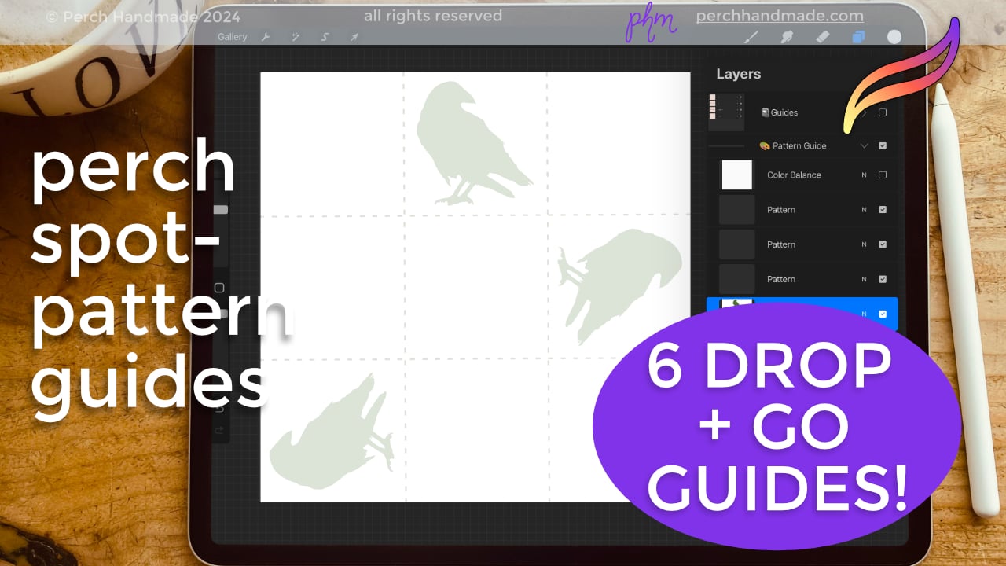Open blend mode N of Pattern layer below Color Balance

[864, 210]
